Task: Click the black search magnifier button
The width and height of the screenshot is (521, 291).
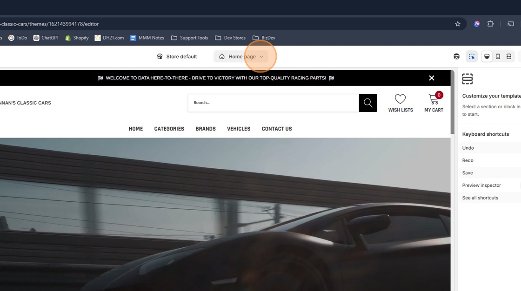Action: [368, 103]
